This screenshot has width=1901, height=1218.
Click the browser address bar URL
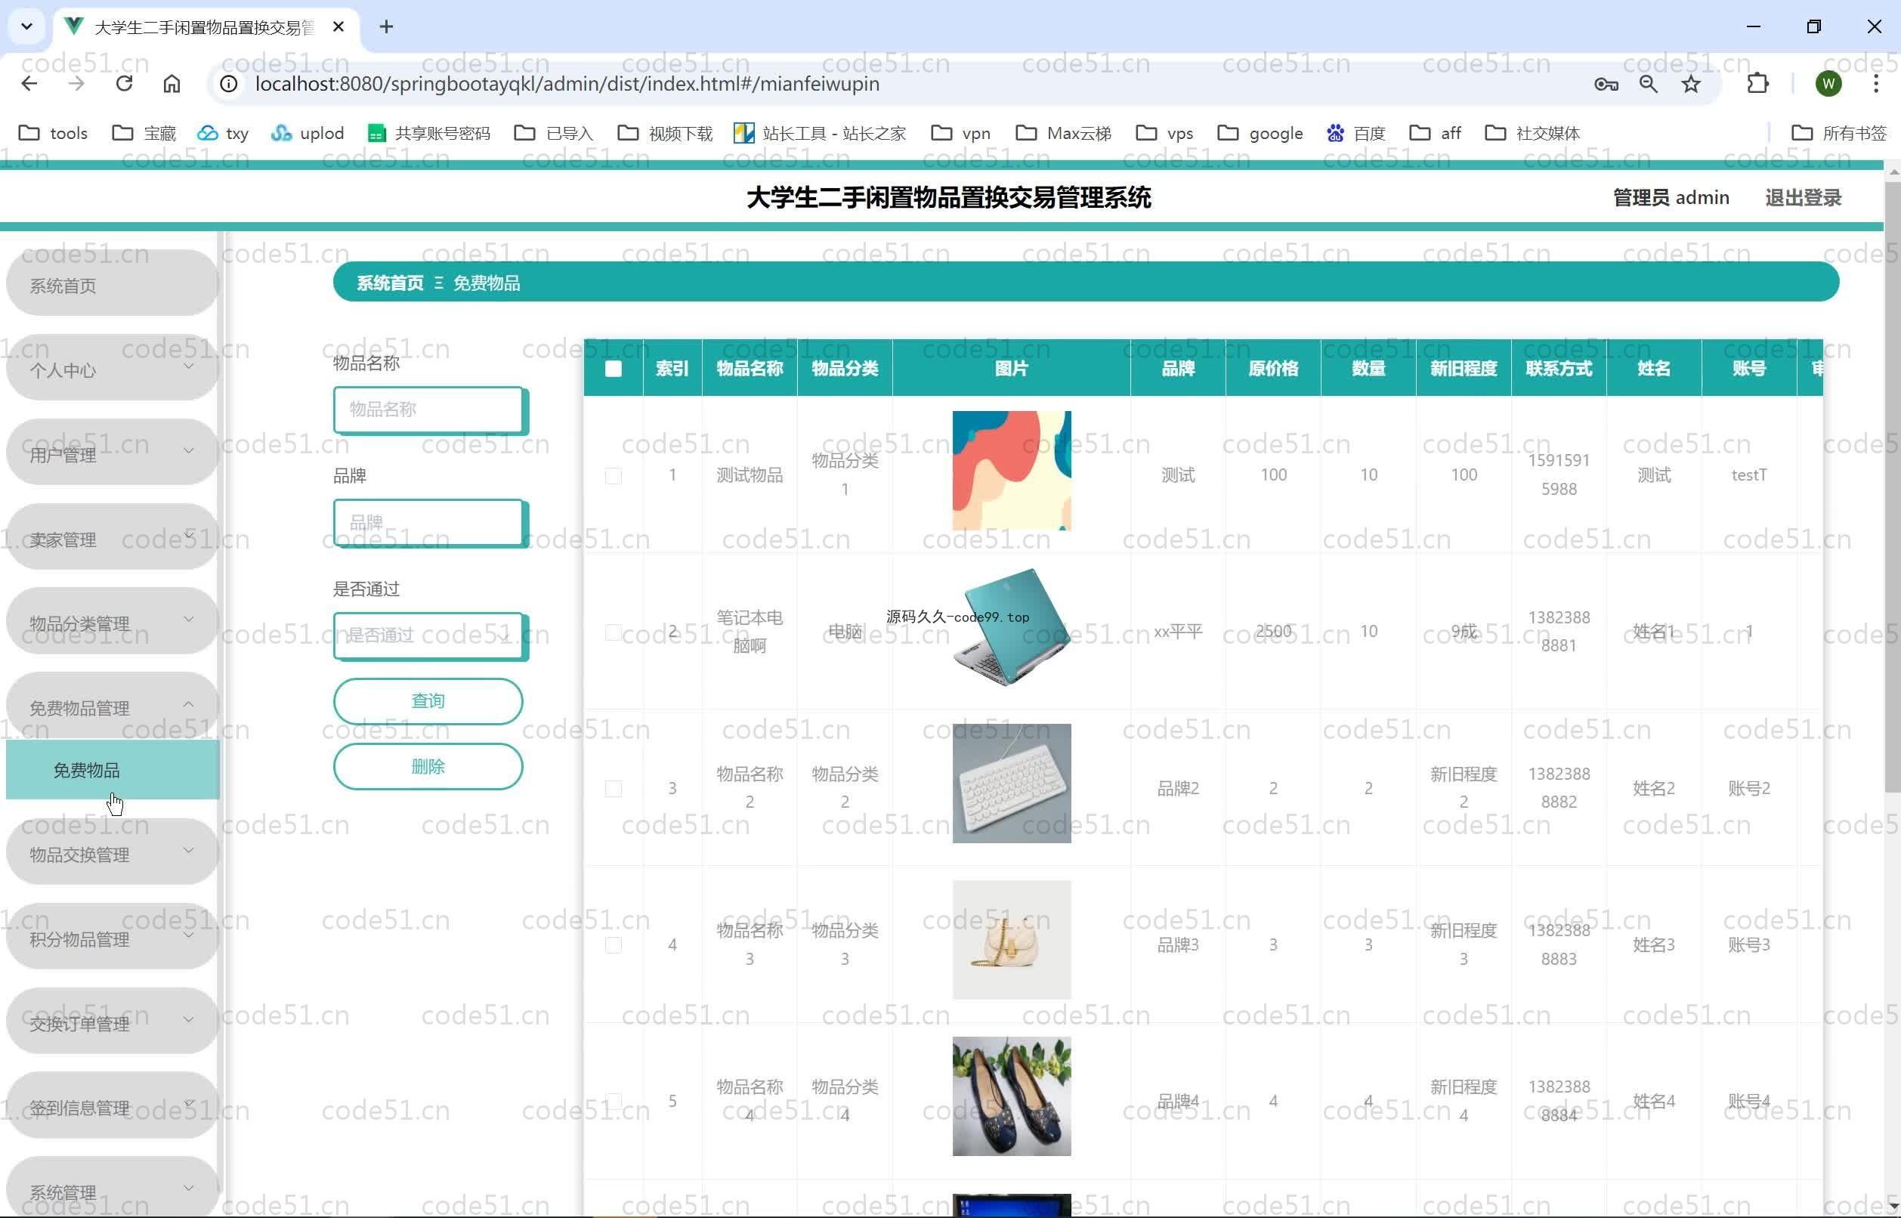pyautogui.click(x=567, y=84)
